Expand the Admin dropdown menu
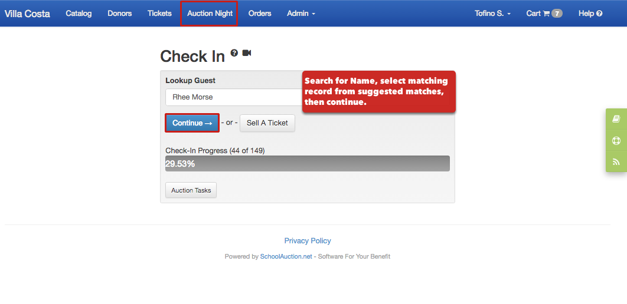The height and width of the screenshot is (304, 627). [301, 14]
